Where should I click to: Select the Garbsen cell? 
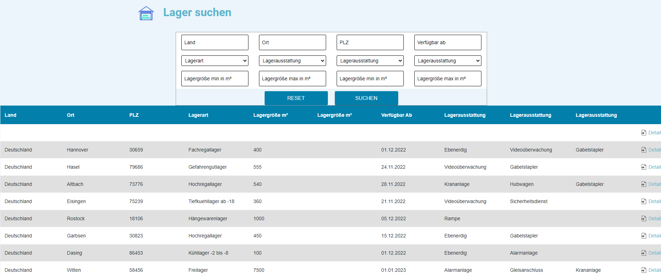[x=76, y=236]
